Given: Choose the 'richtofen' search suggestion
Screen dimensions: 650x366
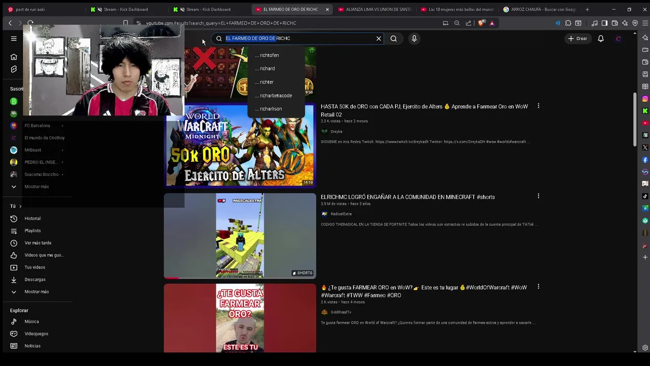Looking at the screenshot, I should pos(276,55).
